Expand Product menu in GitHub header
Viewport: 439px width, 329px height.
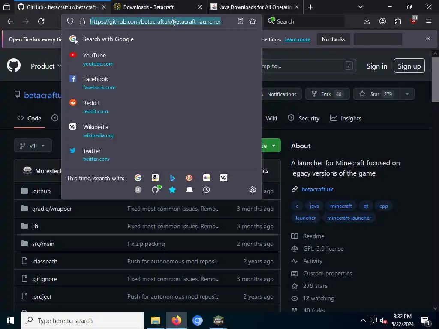(x=46, y=66)
